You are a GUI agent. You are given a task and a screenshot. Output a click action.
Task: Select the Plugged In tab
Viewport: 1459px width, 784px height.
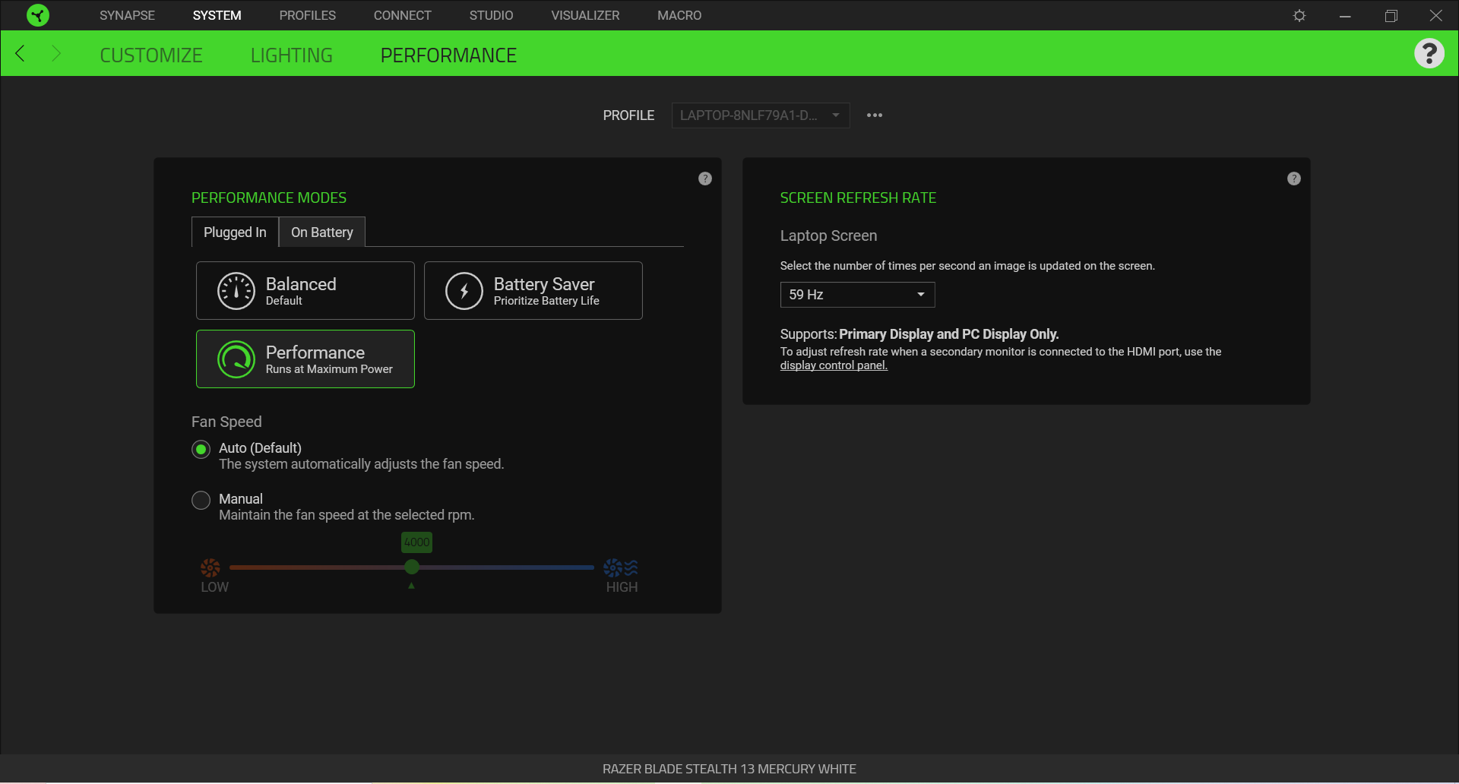235,232
